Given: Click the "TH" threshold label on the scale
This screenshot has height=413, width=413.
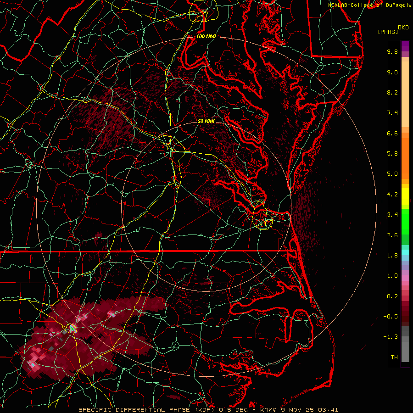Looking at the screenshot, I should pos(394,357).
